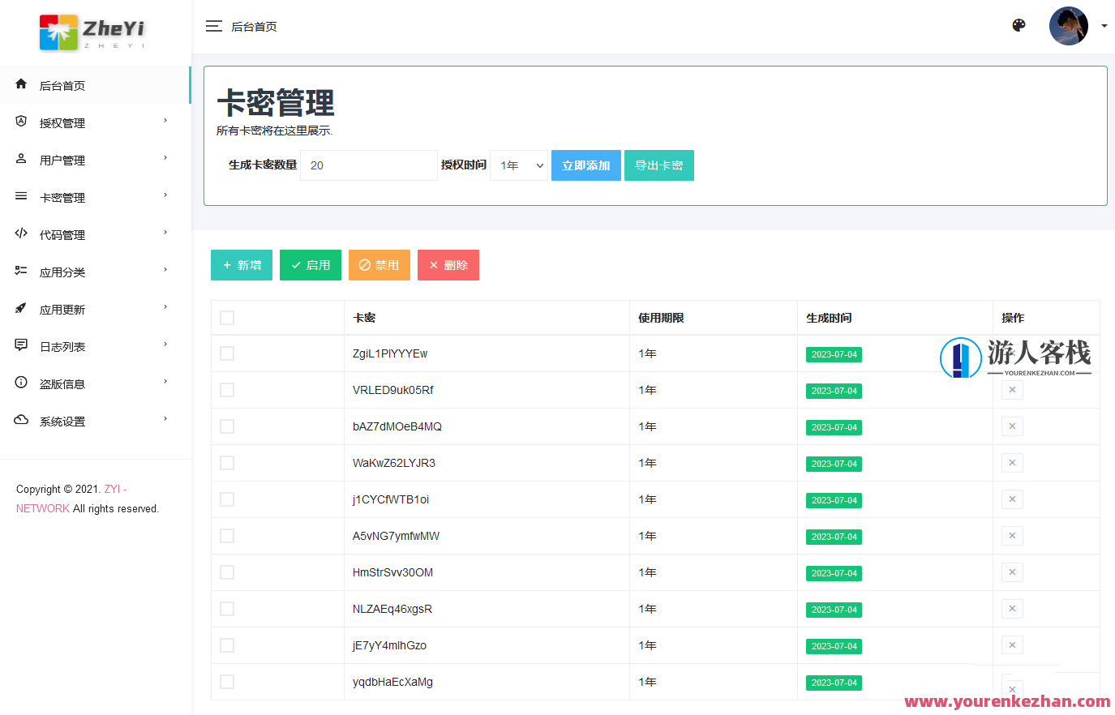The height and width of the screenshot is (715, 1115).
Task: Click the 盗版信息 info icon
Action: point(20,383)
